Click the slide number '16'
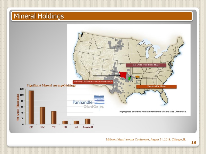The width and height of the screenshot is (206, 154). coord(194,142)
